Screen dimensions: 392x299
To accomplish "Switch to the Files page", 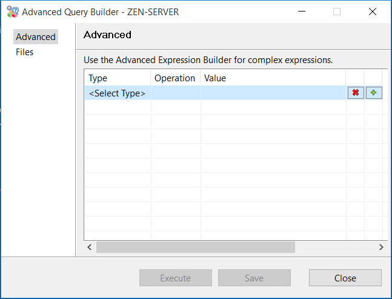I will pos(25,52).
